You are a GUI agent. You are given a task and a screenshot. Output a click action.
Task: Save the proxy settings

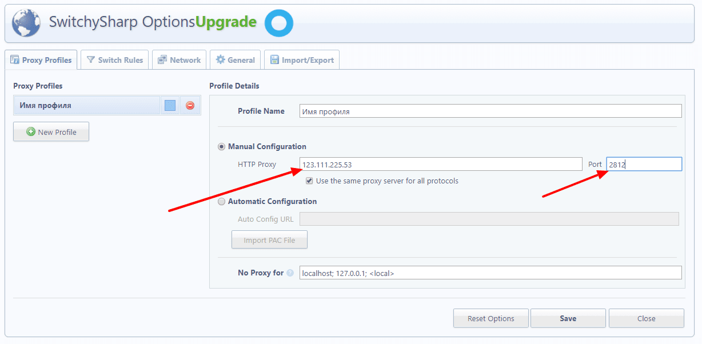(568, 318)
